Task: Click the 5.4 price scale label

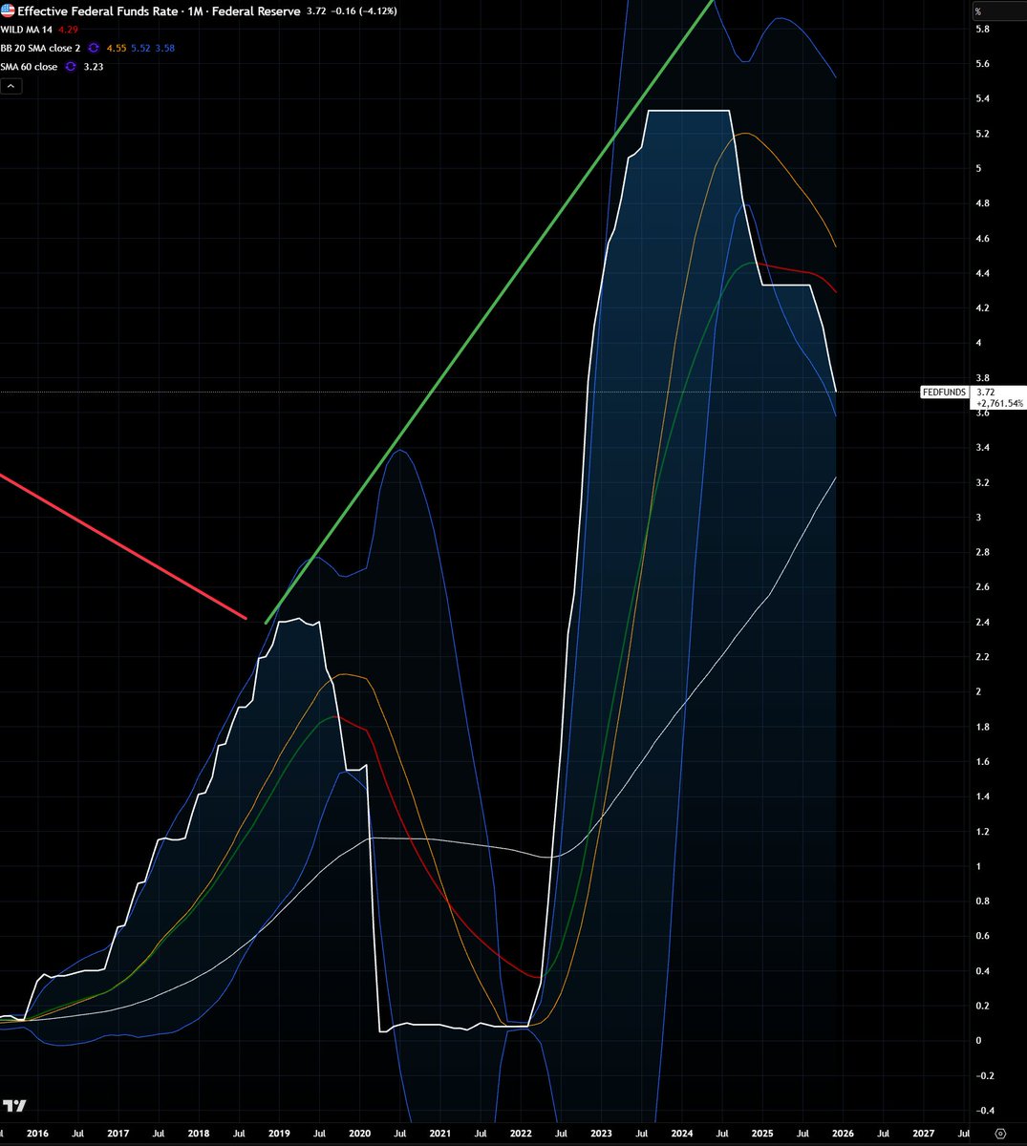Action: point(982,99)
